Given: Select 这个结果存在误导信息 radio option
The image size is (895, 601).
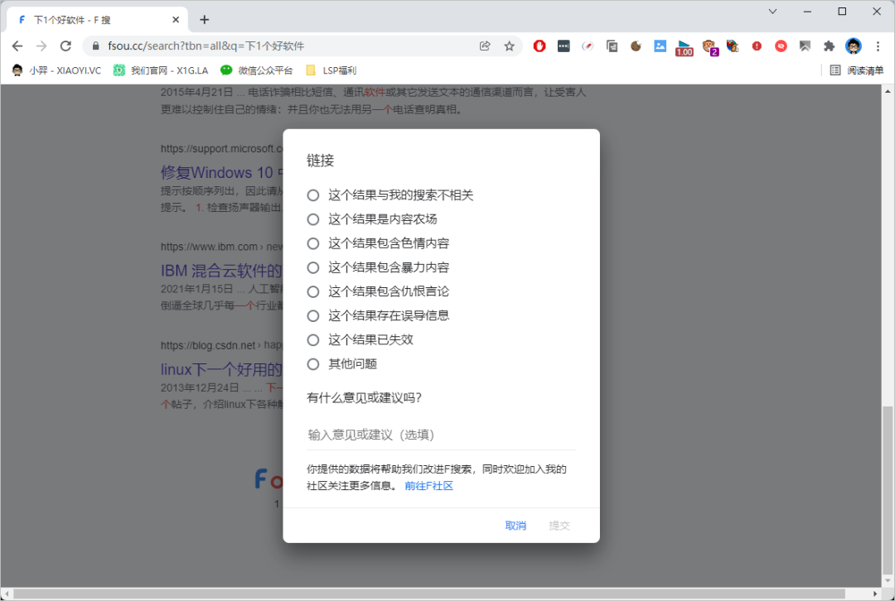Looking at the screenshot, I should click(312, 316).
